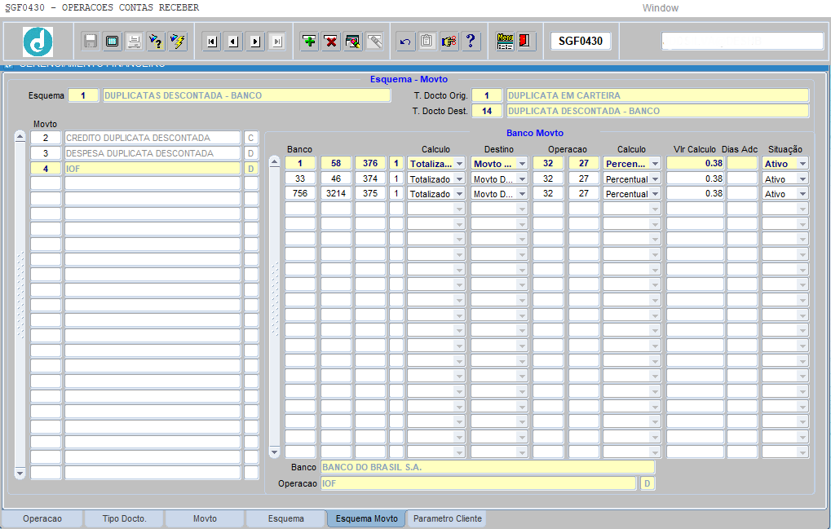Click the floppy disk Save icon

tap(91, 41)
